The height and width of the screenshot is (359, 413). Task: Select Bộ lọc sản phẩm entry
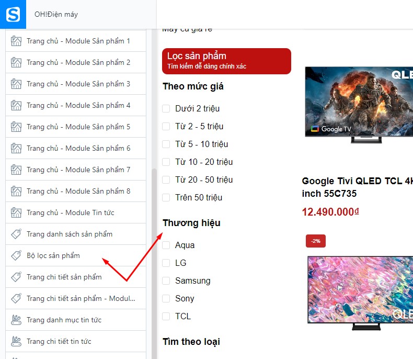[x=76, y=255]
